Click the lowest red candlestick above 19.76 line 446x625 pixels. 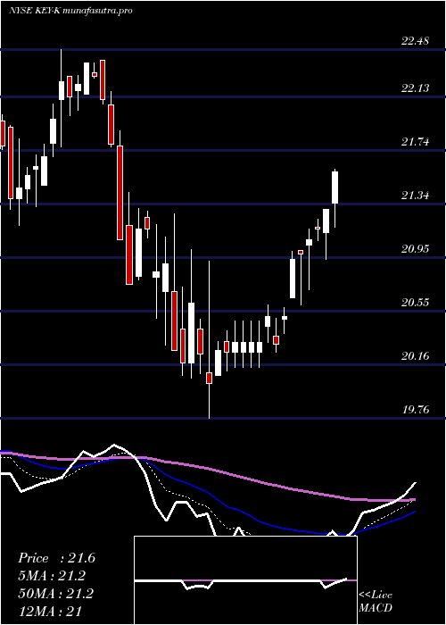pos(209,378)
